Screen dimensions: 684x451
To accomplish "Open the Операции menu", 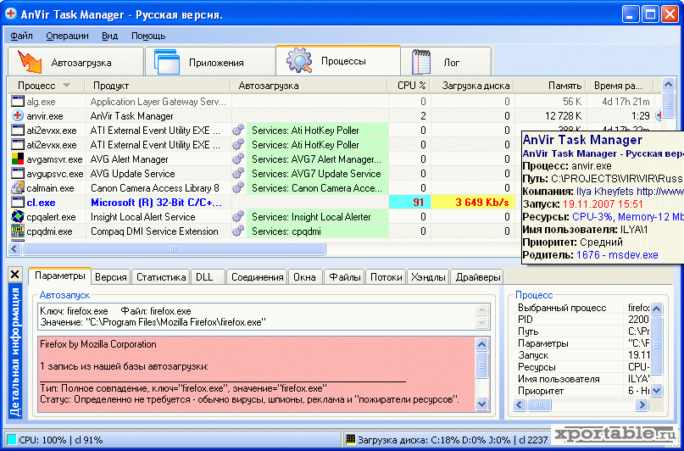I will pyautogui.click(x=67, y=36).
